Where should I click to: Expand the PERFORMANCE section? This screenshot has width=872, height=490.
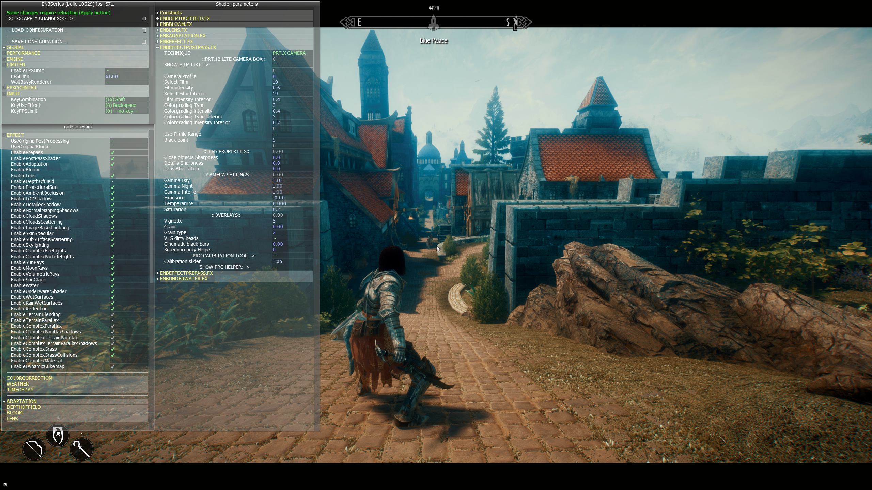coord(4,53)
